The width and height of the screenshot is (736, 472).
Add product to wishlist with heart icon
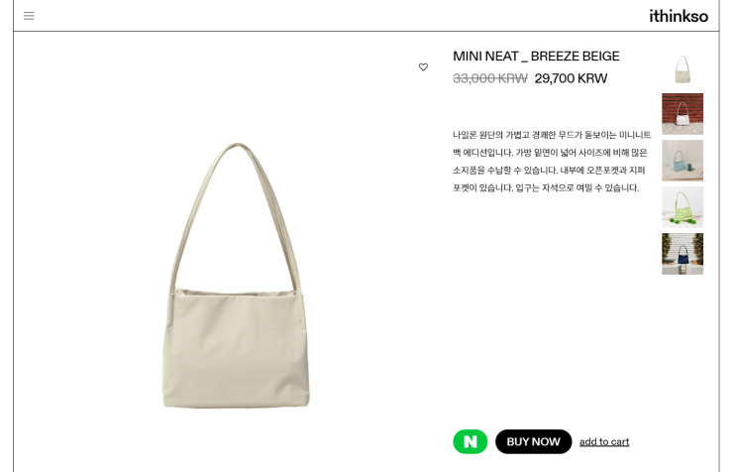pyautogui.click(x=423, y=66)
